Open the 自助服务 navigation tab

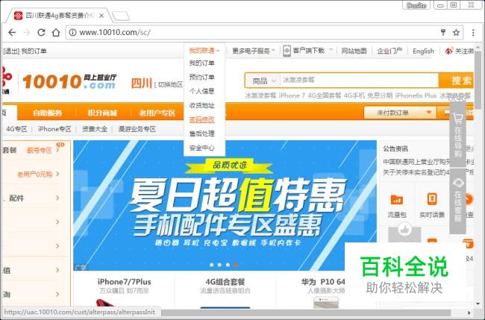pos(47,113)
